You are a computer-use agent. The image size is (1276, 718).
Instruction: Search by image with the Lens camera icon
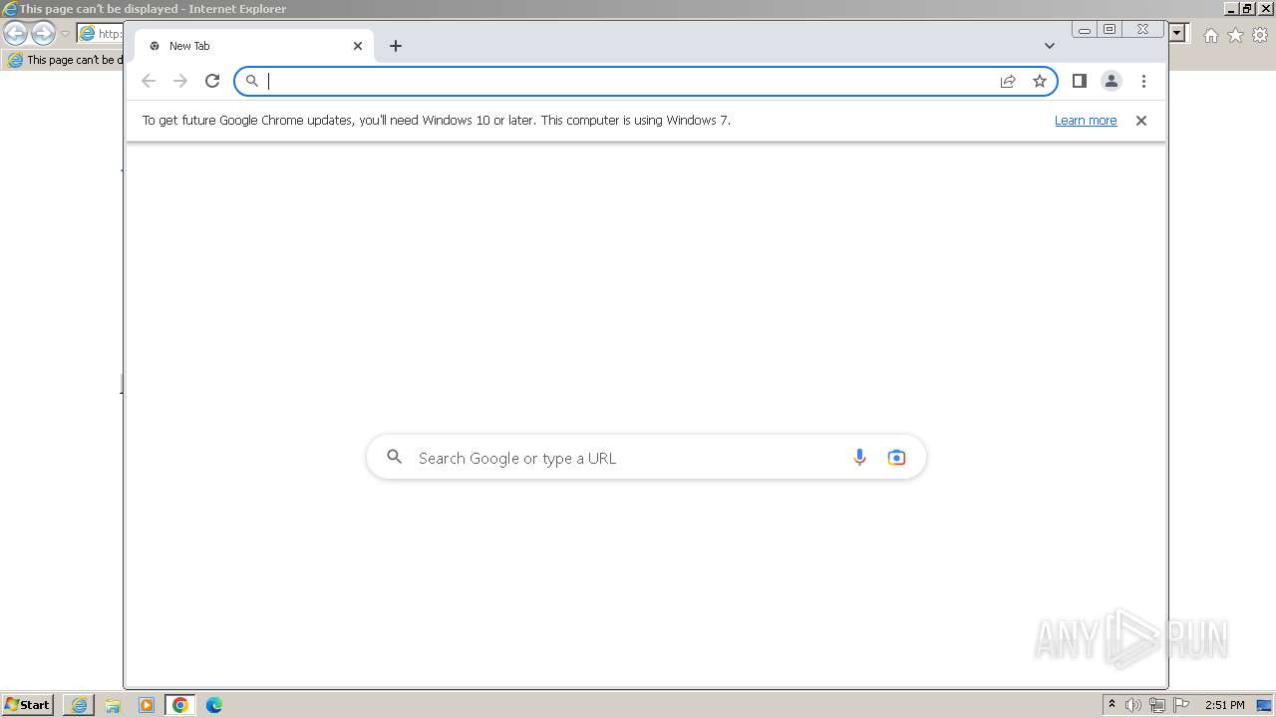(896, 458)
